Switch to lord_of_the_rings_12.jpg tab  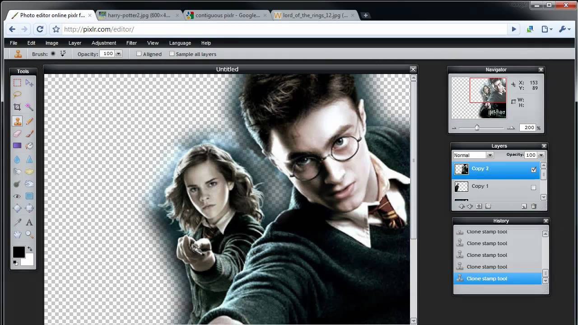click(314, 15)
